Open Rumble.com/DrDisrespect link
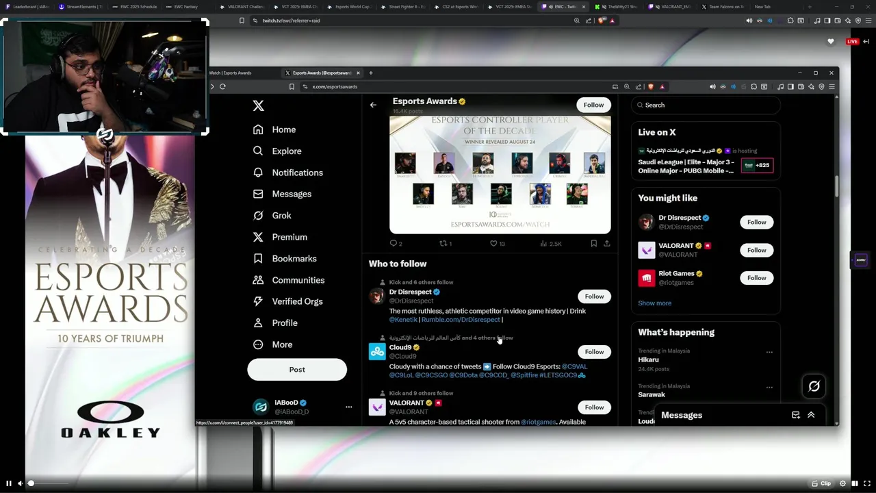This screenshot has width=876, height=493. pos(461,320)
